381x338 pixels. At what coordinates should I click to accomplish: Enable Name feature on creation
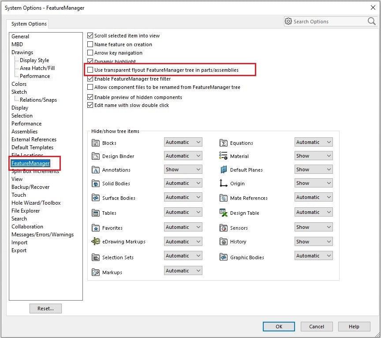(90, 44)
